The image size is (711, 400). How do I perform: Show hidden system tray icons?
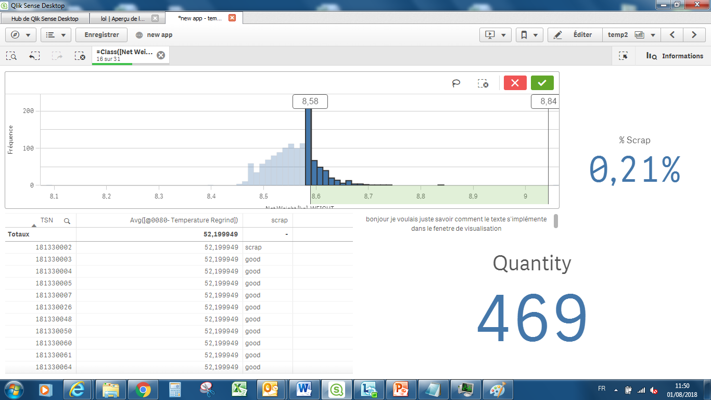(x=616, y=390)
